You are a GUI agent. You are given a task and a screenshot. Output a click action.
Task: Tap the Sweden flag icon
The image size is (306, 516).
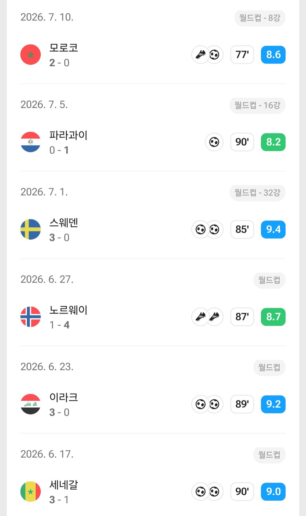tap(31, 229)
